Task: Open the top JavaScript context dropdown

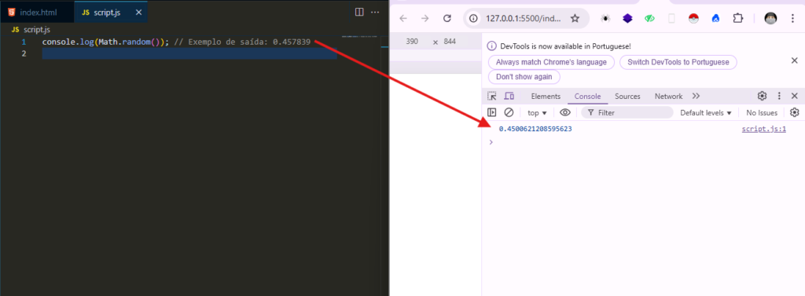Action: coord(537,113)
